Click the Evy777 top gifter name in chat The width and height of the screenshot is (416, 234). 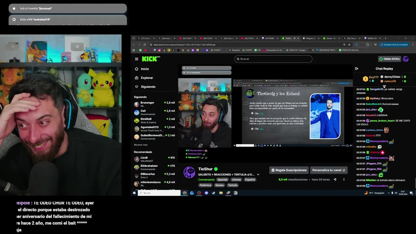click(x=374, y=77)
